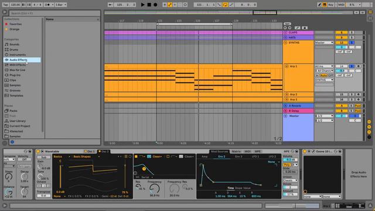
Task: Unfold the Arp 3 track
Action: [287, 100]
